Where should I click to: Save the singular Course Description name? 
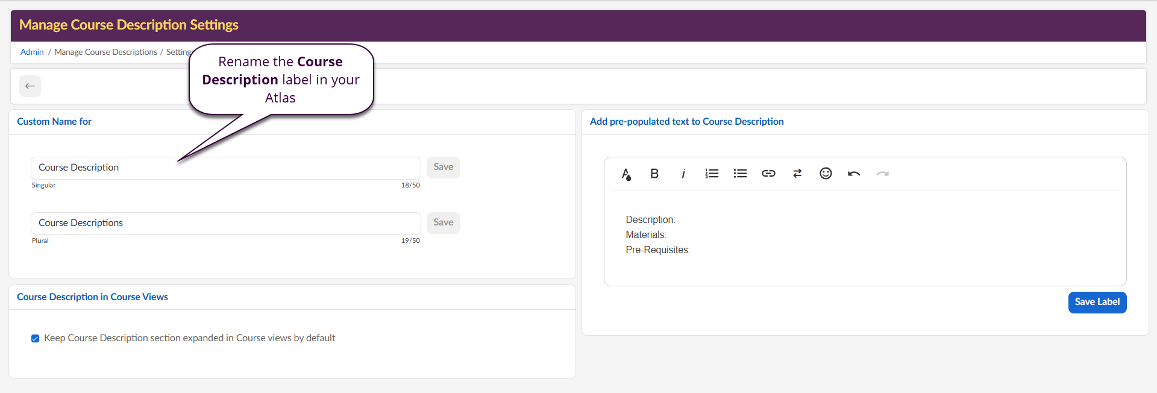point(443,167)
